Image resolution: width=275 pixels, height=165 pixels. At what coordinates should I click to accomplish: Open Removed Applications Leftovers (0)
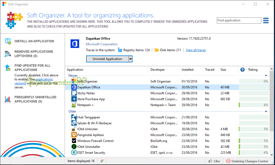pos(34,54)
